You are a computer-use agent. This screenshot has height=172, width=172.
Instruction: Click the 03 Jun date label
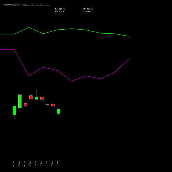[19, 164]
